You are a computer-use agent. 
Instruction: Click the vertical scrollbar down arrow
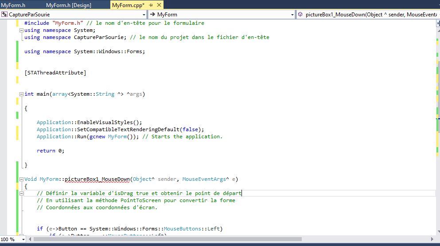[439, 232]
